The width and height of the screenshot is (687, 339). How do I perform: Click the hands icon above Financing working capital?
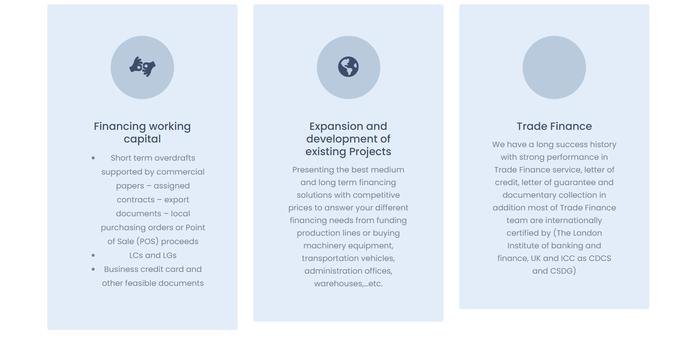pos(142,67)
